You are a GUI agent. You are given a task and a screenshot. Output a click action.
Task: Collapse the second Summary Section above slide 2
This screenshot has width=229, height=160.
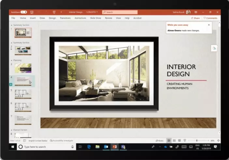point(12,43)
